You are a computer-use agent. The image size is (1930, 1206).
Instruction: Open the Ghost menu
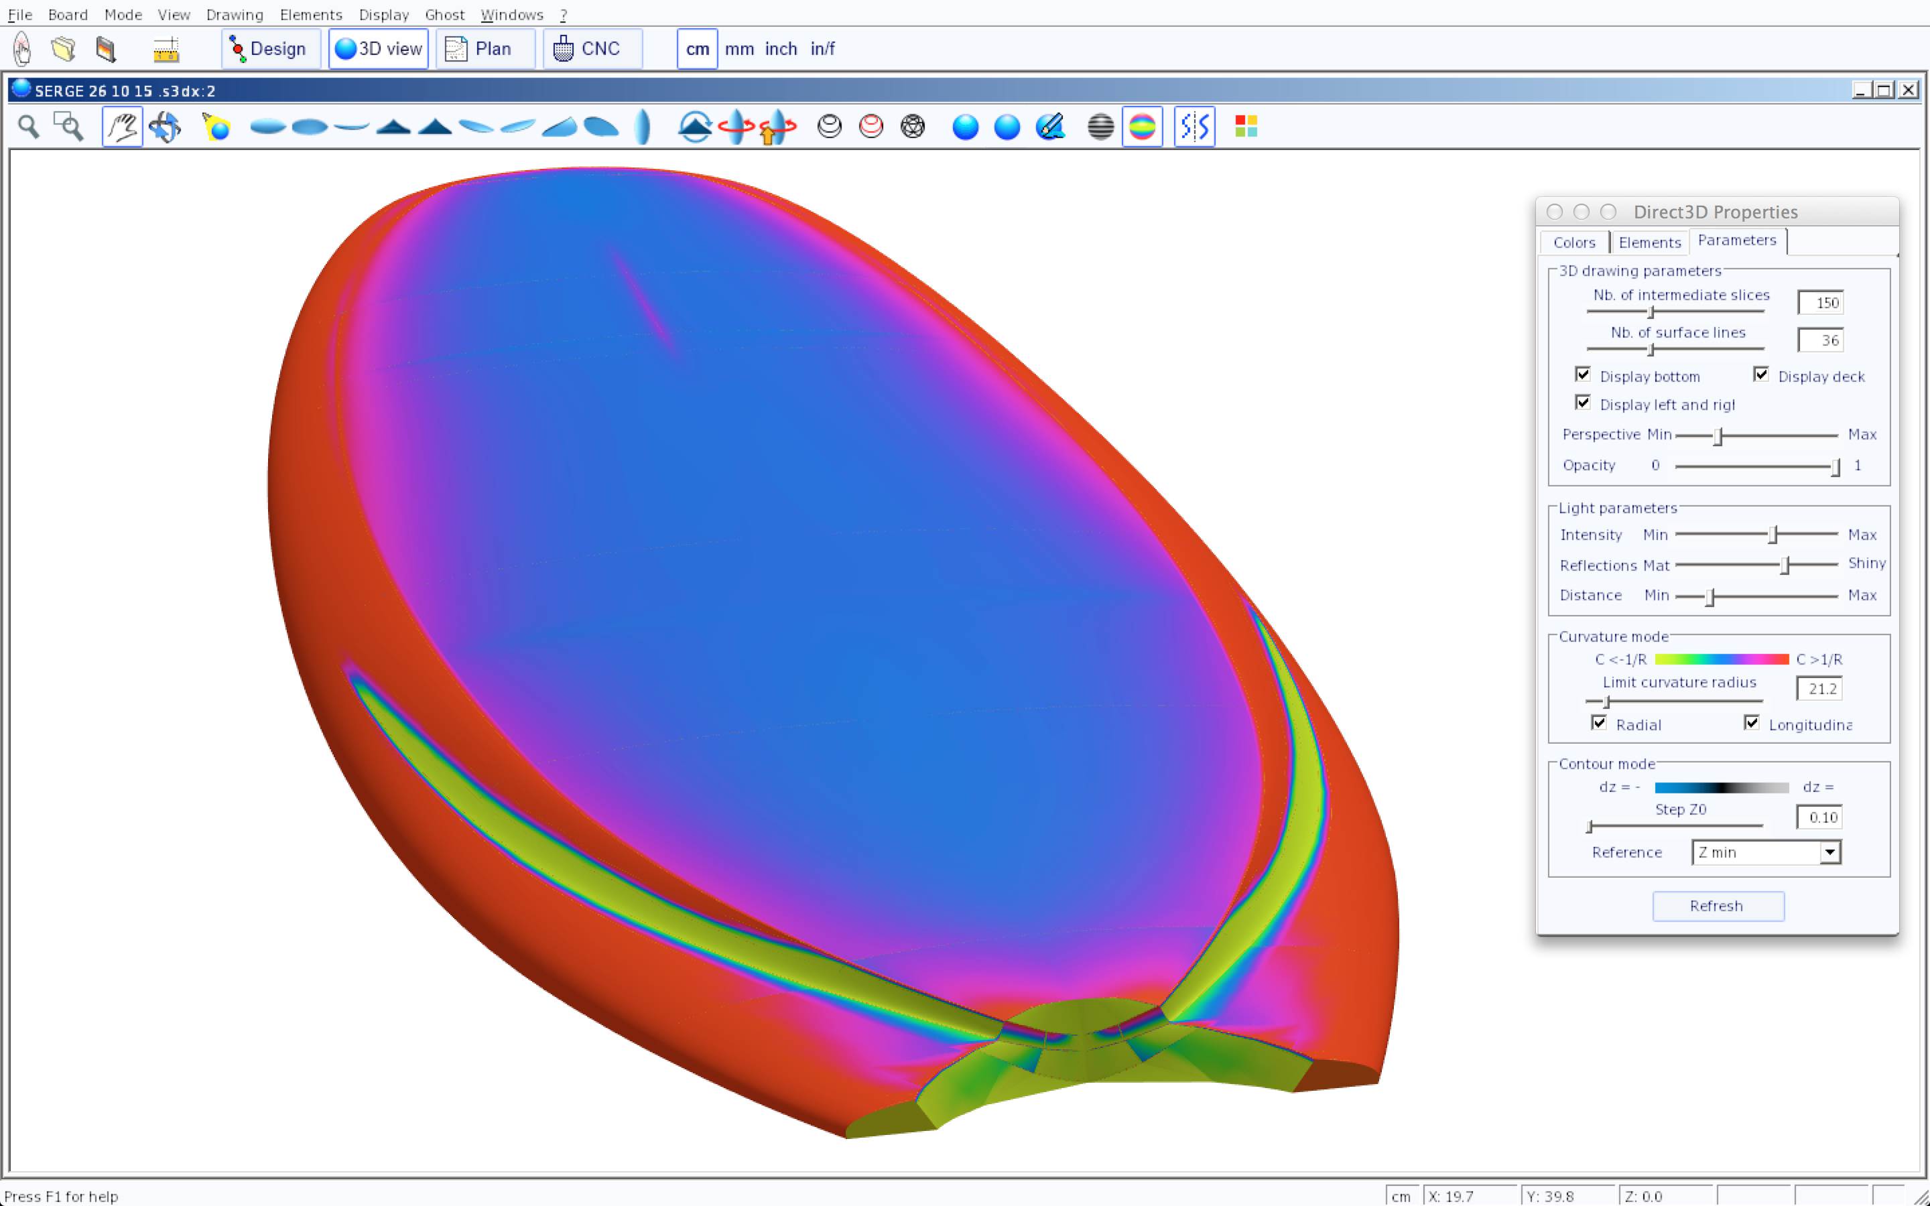444,14
